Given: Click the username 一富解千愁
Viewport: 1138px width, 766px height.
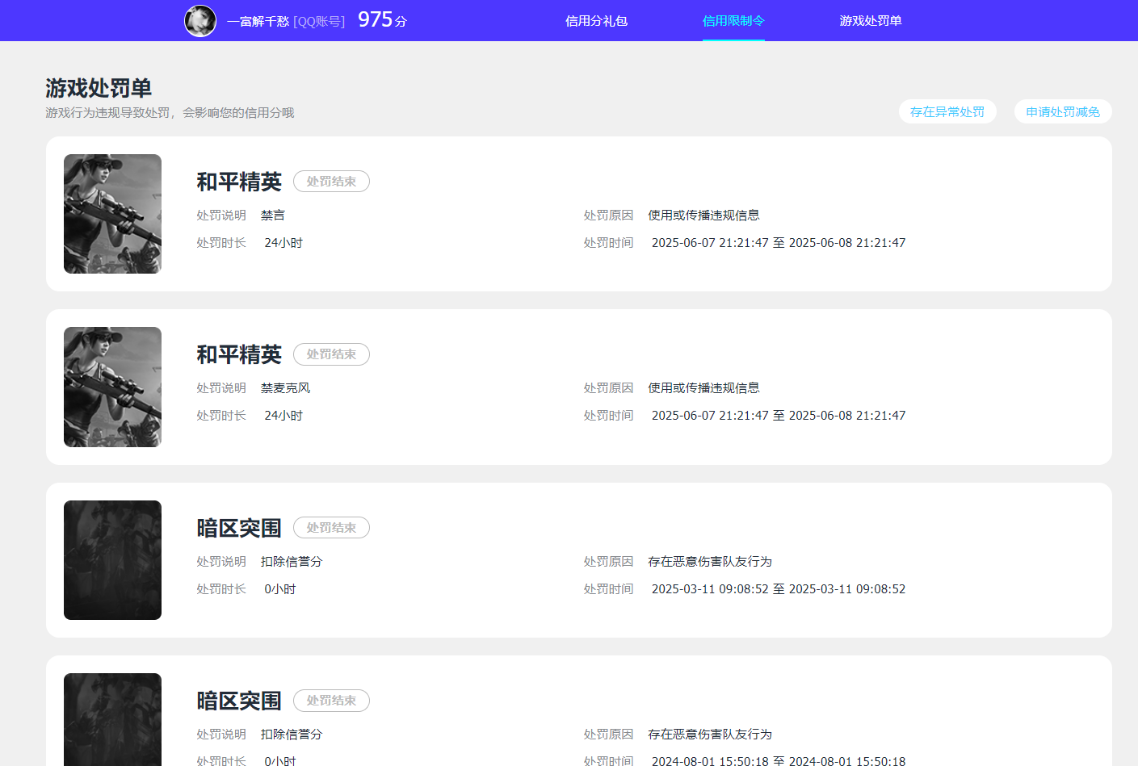Looking at the screenshot, I should click(258, 22).
